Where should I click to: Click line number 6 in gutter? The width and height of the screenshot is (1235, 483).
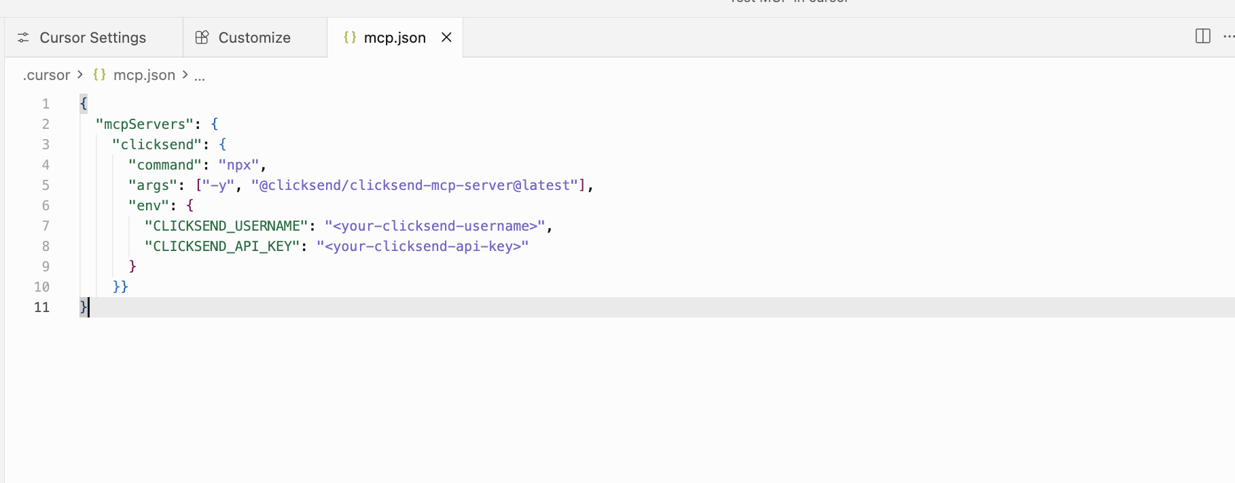46,206
